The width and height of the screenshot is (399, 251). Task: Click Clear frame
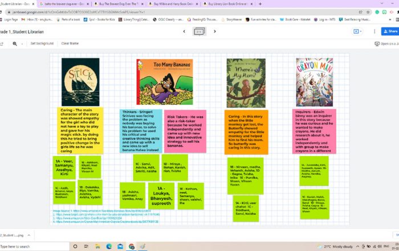pyautogui.click(x=70, y=43)
